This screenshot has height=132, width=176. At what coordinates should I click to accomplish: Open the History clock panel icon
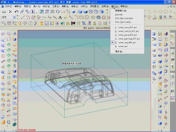pyautogui.click(x=172, y=77)
